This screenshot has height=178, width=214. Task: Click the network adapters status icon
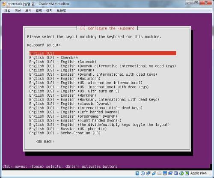click(148, 173)
